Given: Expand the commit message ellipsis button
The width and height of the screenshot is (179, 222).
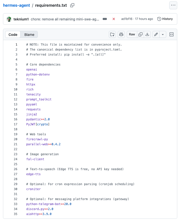Looking at the screenshot, I should (x=105, y=19).
